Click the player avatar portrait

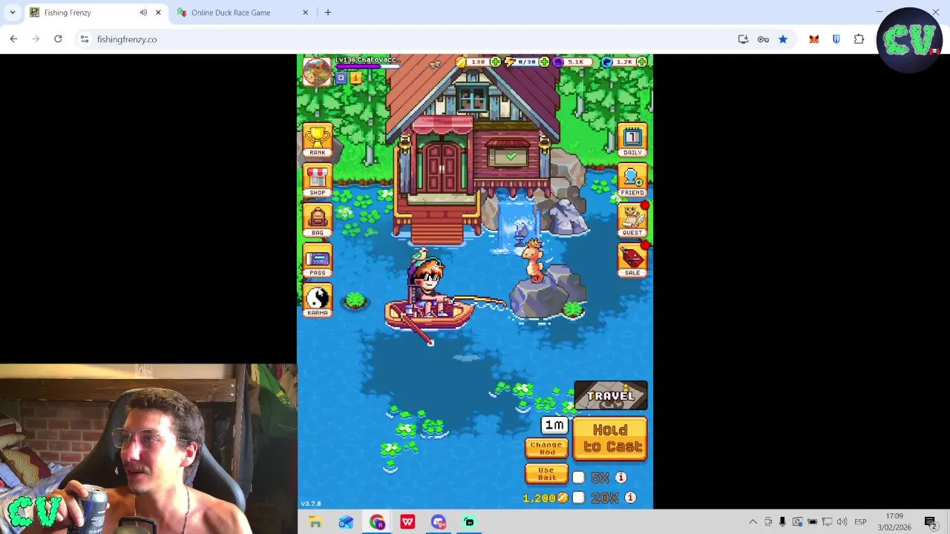(x=317, y=72)
